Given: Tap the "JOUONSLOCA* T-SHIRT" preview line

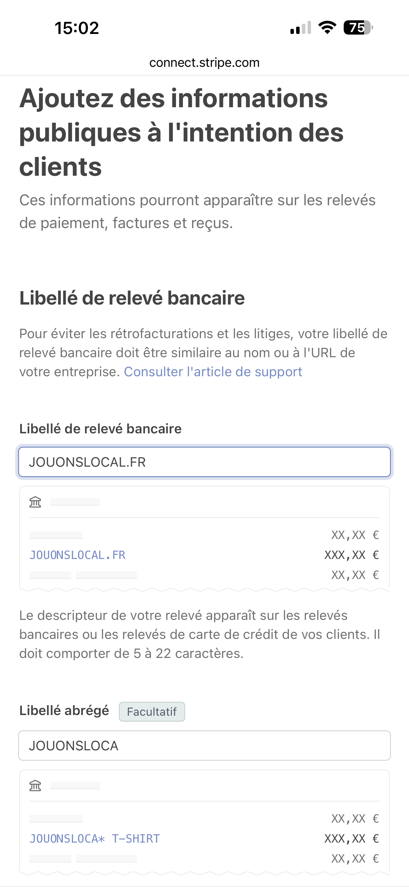Looking at the screenshot, I should tap(95, 838).
